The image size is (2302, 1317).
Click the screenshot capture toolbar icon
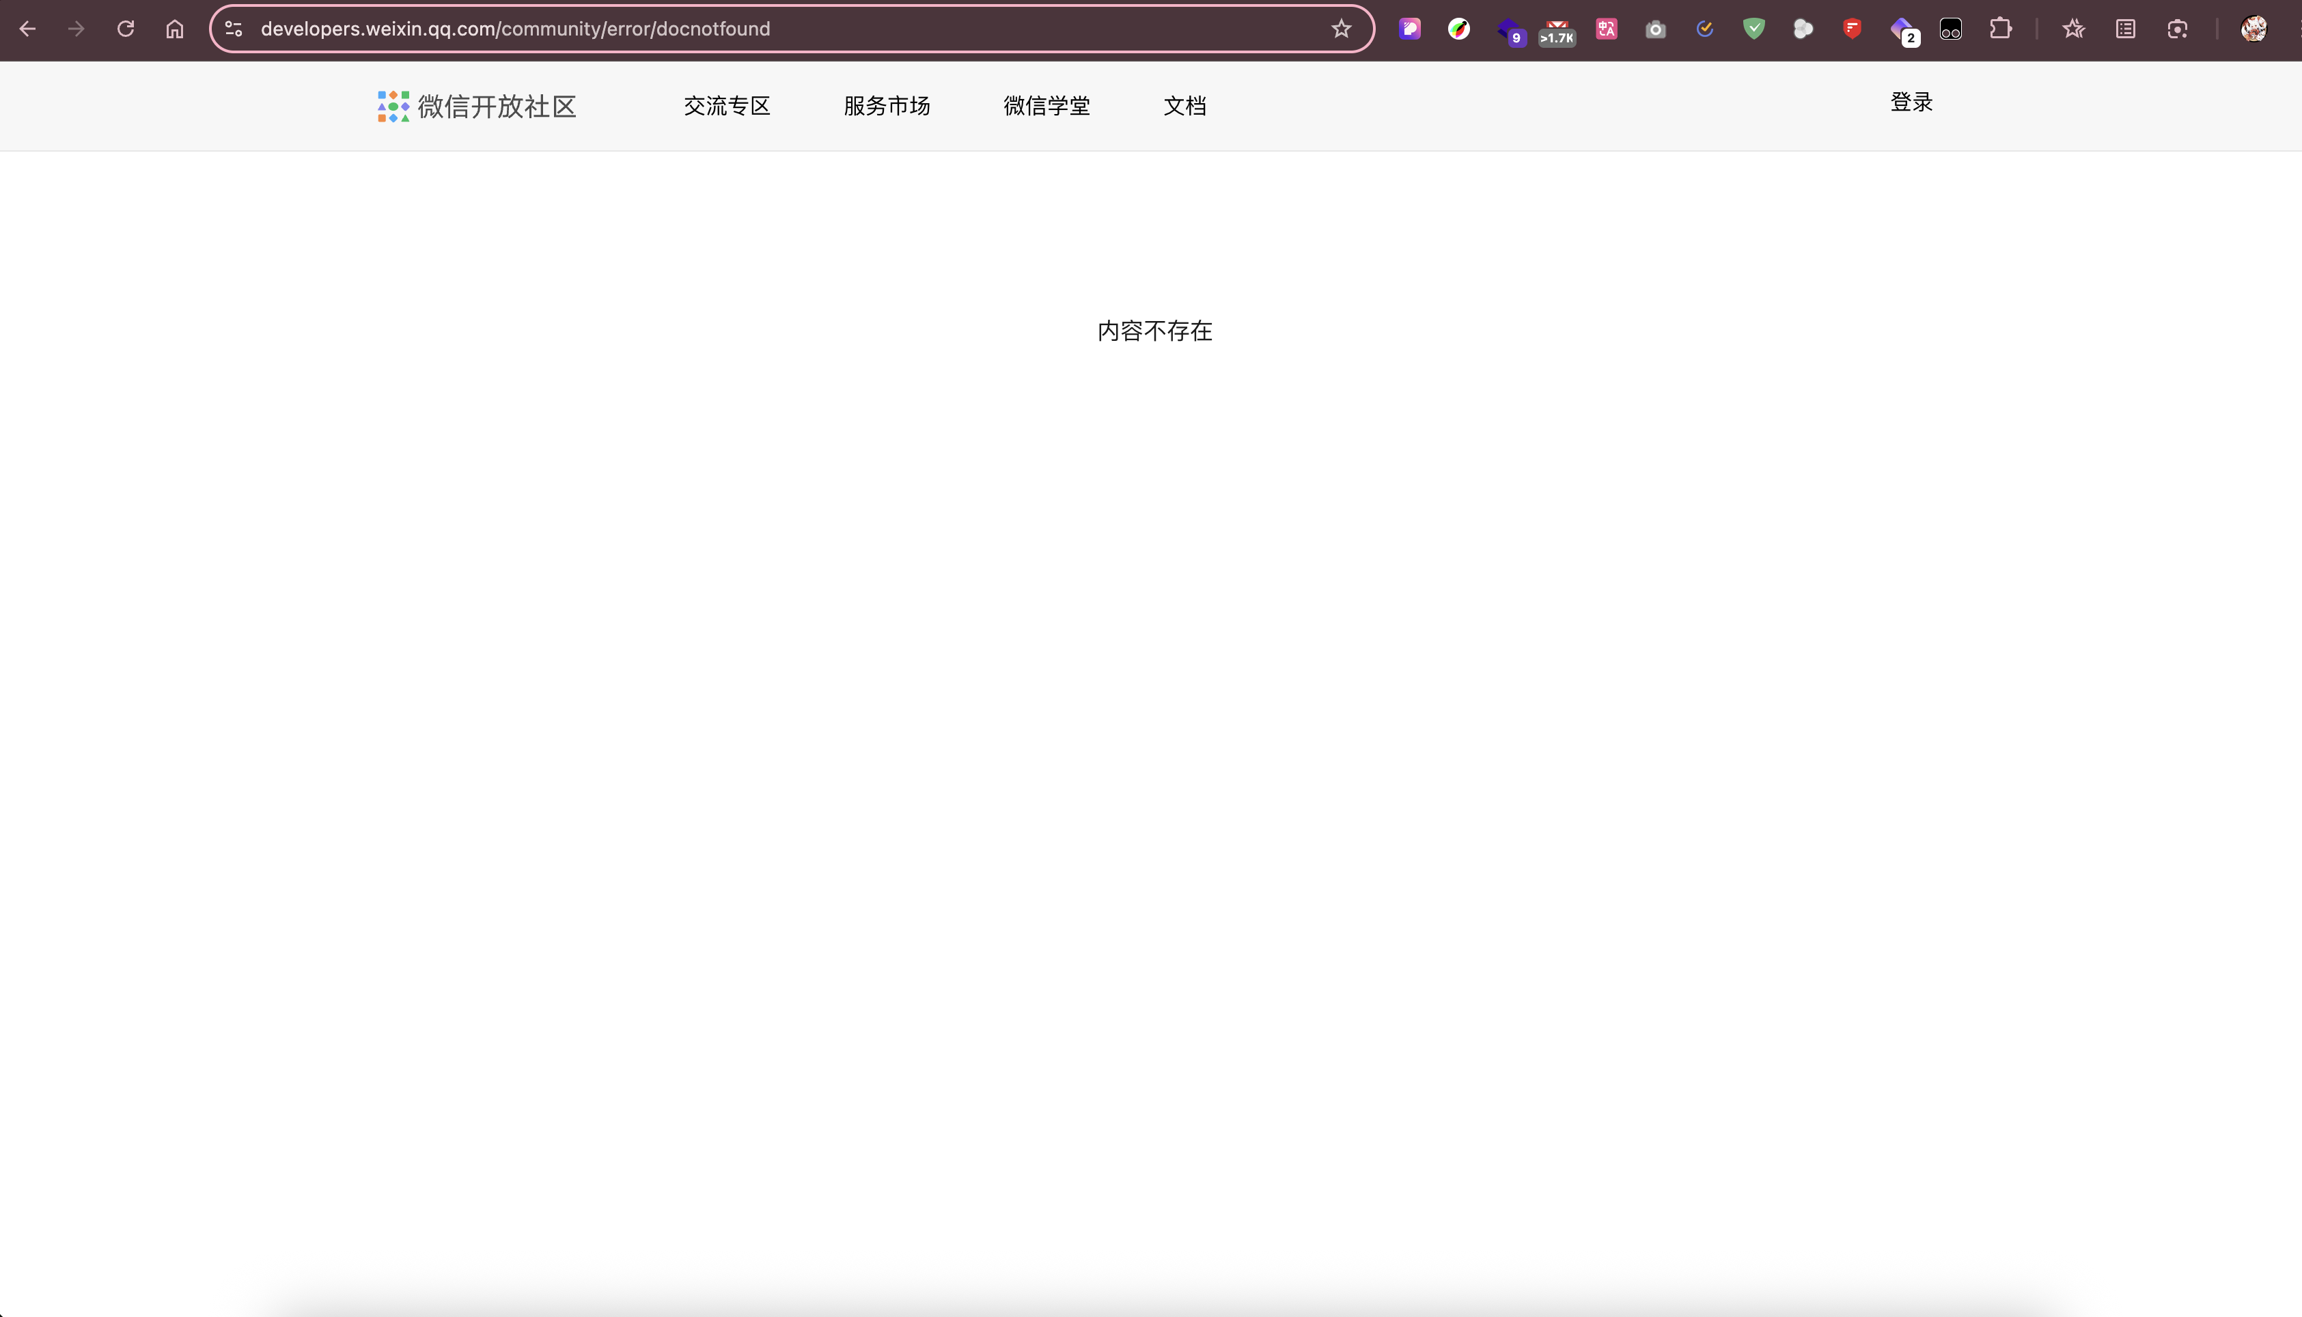tap(2178, 29)
